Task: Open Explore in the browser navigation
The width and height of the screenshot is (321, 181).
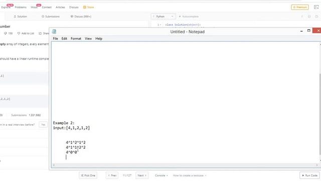Action: [x=6, y=7]
